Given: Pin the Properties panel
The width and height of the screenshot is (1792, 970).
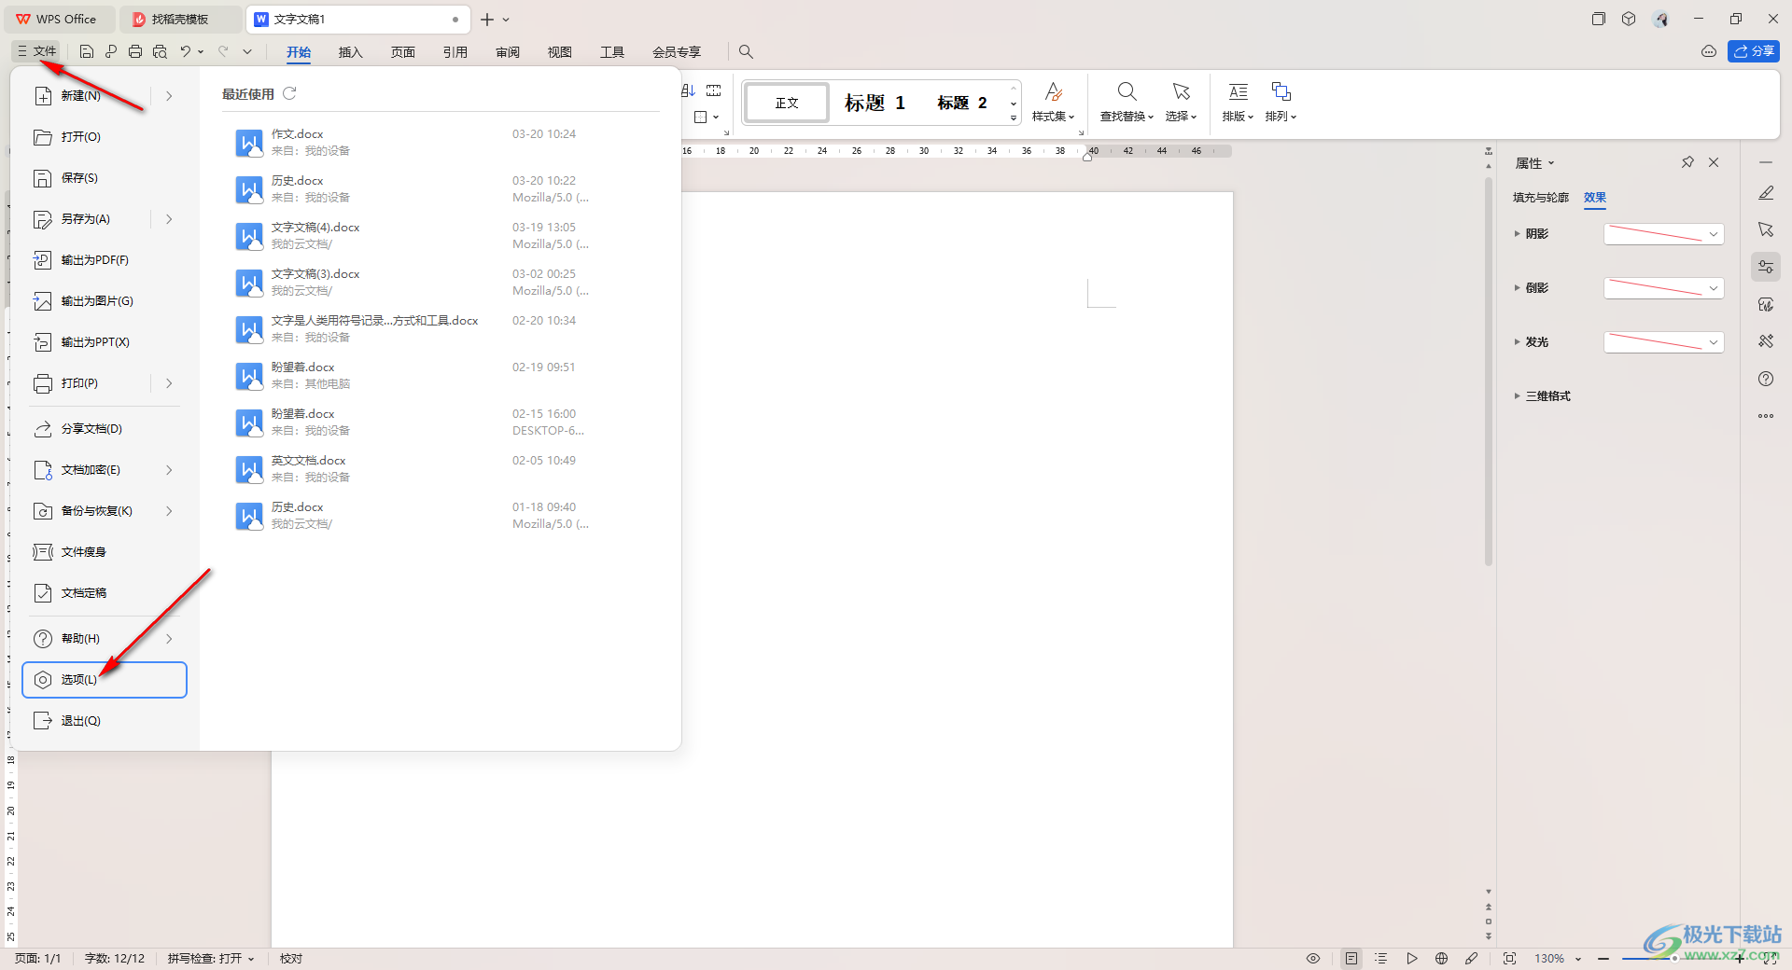Looking at the screenshot, I should coord(1687,162).
